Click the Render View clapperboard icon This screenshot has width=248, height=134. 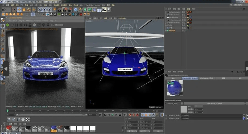click(60, 10)
